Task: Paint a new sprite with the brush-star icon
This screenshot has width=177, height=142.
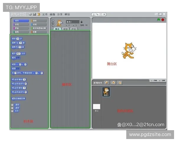Action: coord(106,83)
